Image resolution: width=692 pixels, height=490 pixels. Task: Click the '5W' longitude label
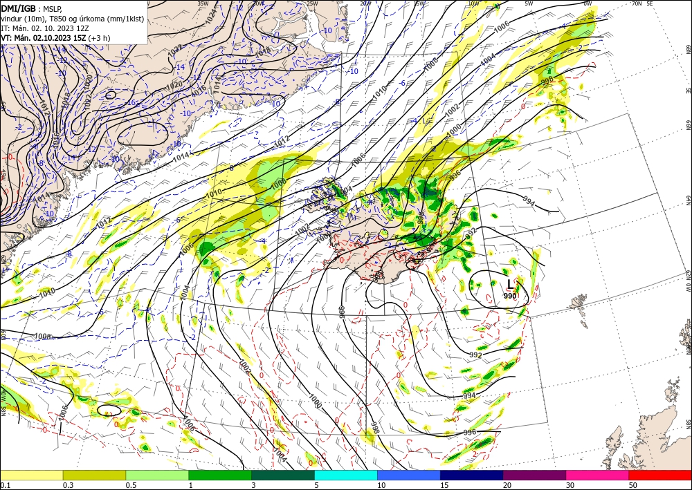click(x=529, y=3)
